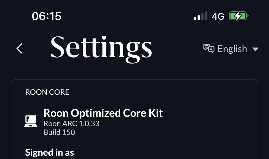Tap inside the ROON CORE settings card
Viewport: 269px width, 159px height.
134,118
